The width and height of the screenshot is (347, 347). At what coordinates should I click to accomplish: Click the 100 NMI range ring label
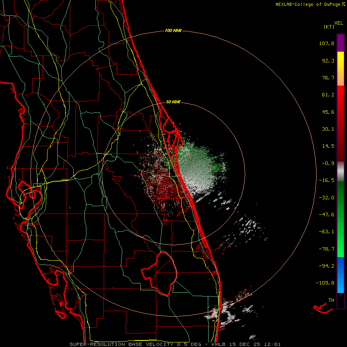click(x=173, y=30)
